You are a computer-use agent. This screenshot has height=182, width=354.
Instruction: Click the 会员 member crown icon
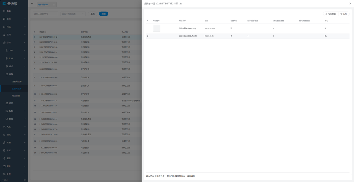4,135
